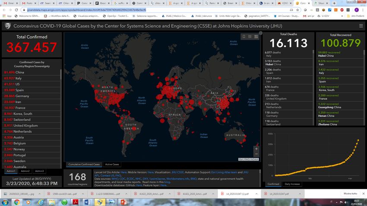Close the downloads bar with X
This screenshot has height=206, width=367.
(363, 194)
